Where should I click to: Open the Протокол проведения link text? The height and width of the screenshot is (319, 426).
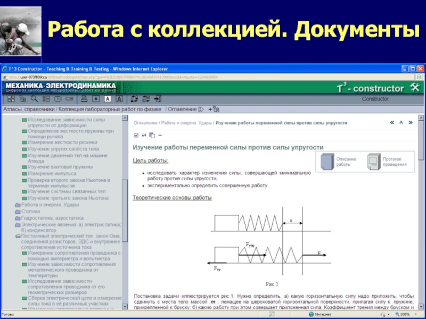[x=395, y=162]
